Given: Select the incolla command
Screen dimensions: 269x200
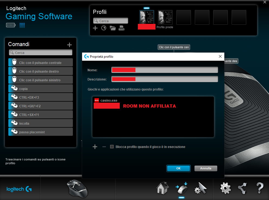Looking at the screenshot, I should (x=41, y=123).
